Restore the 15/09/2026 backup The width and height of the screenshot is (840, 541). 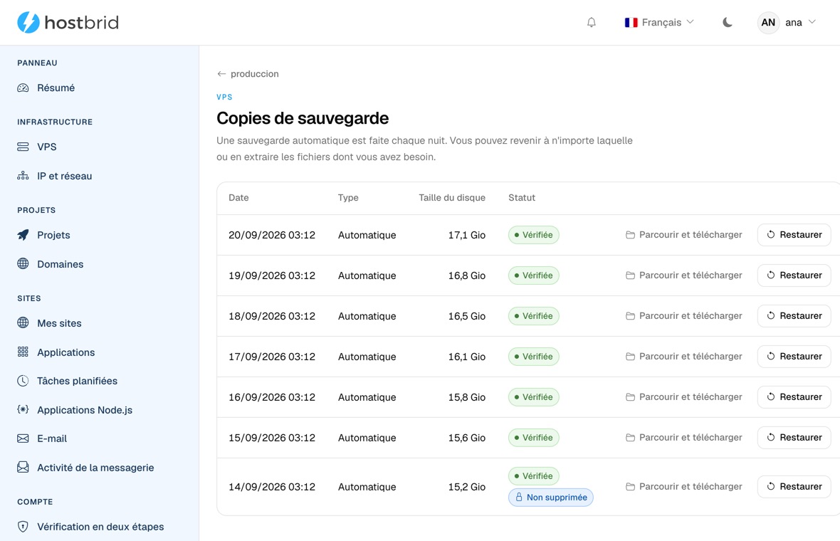tap(794, 438)
